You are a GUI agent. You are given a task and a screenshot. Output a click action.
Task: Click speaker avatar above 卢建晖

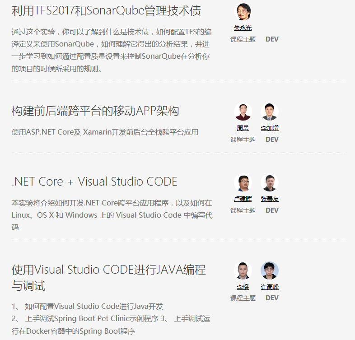click(x=243, y=183)
